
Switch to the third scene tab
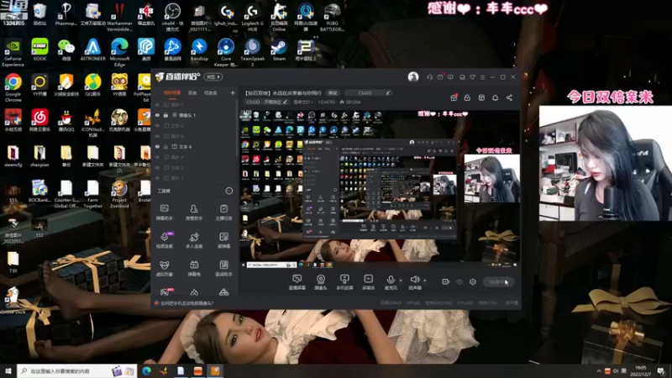(211, 92)
